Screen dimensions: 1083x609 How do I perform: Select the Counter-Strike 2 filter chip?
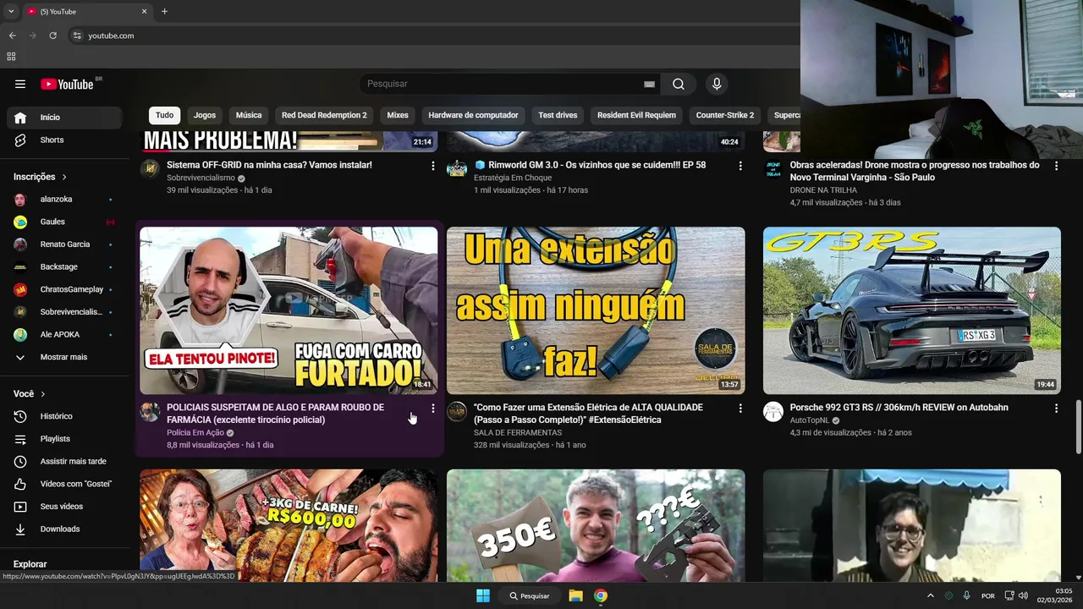[725, 115]
